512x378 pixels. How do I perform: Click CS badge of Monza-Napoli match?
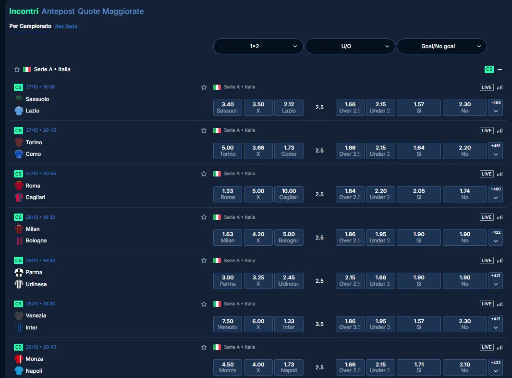[x=18, y=347]
